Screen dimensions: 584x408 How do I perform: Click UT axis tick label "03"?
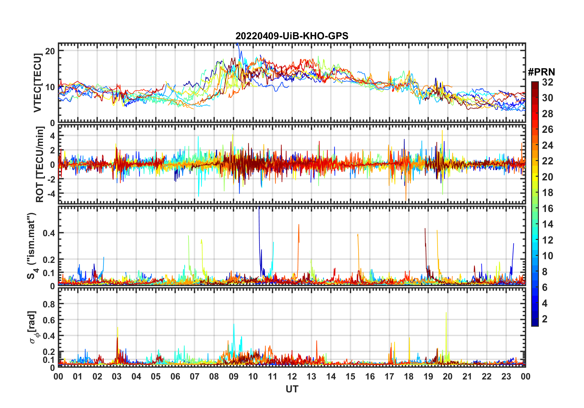pos(117,376)
